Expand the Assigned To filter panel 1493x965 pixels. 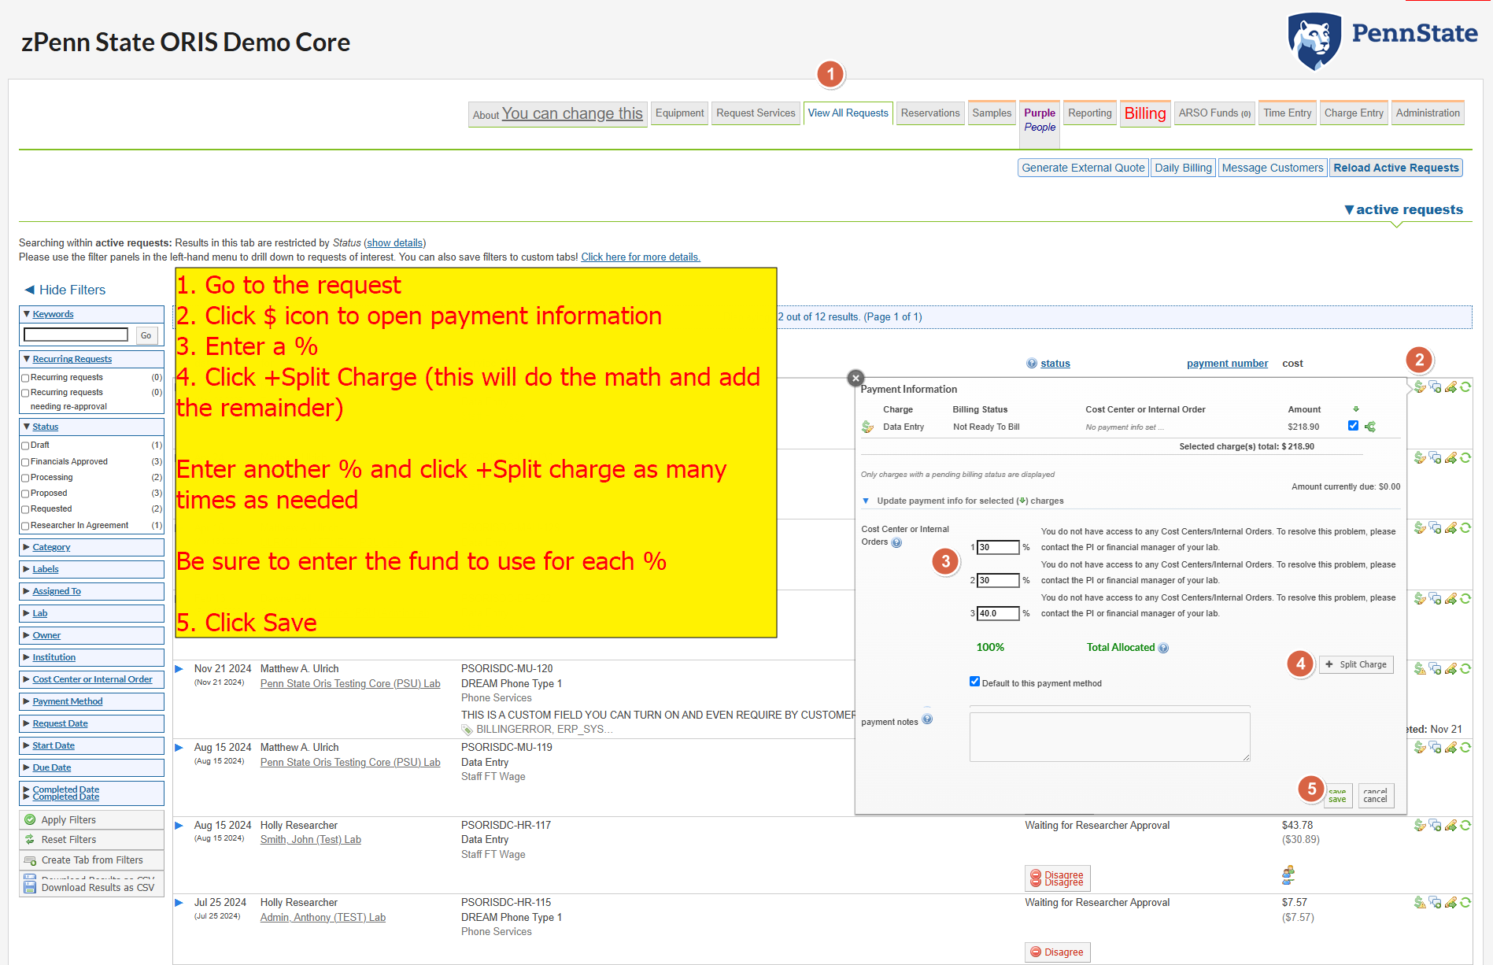point(57,591)
